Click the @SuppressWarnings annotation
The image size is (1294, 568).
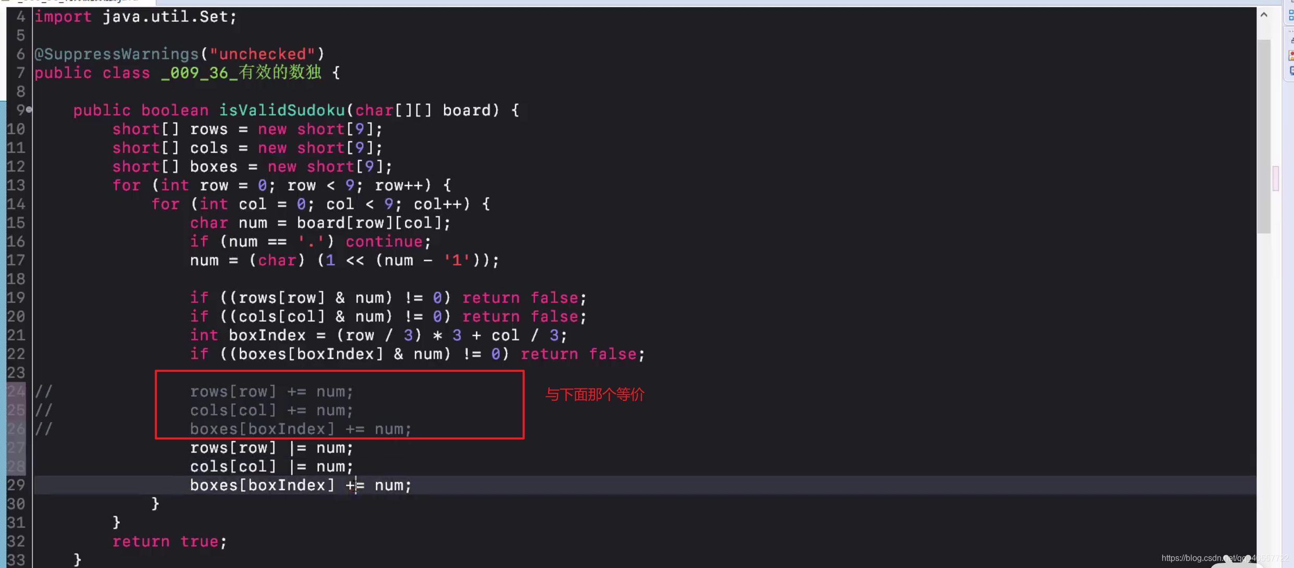coord(116,54)
